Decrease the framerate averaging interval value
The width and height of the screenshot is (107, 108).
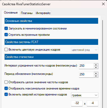tap(96, 67)
